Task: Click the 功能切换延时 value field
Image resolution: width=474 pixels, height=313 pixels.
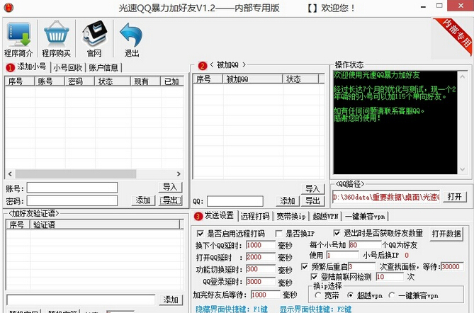Action: point(261,269)
